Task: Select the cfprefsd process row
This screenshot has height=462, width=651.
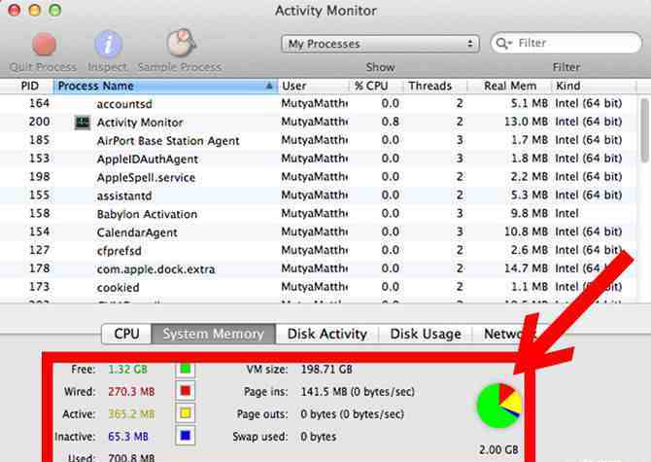Action: (318, 250)
